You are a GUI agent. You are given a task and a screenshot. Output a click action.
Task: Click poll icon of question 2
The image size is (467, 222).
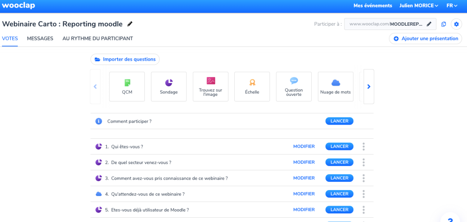click(x=98, y=162)
